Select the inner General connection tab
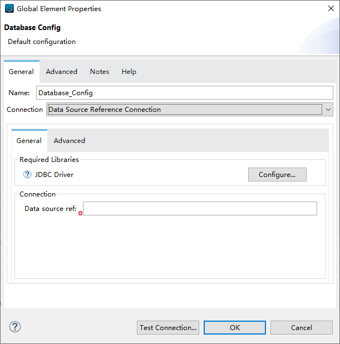Image resolution: width=340 pixels, height=344 pixels. pyautogui.click(x=29, y=141)
